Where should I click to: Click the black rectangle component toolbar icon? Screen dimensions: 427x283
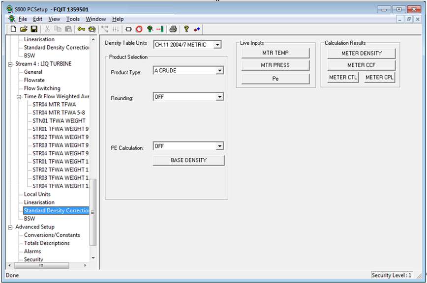point(128,29)
